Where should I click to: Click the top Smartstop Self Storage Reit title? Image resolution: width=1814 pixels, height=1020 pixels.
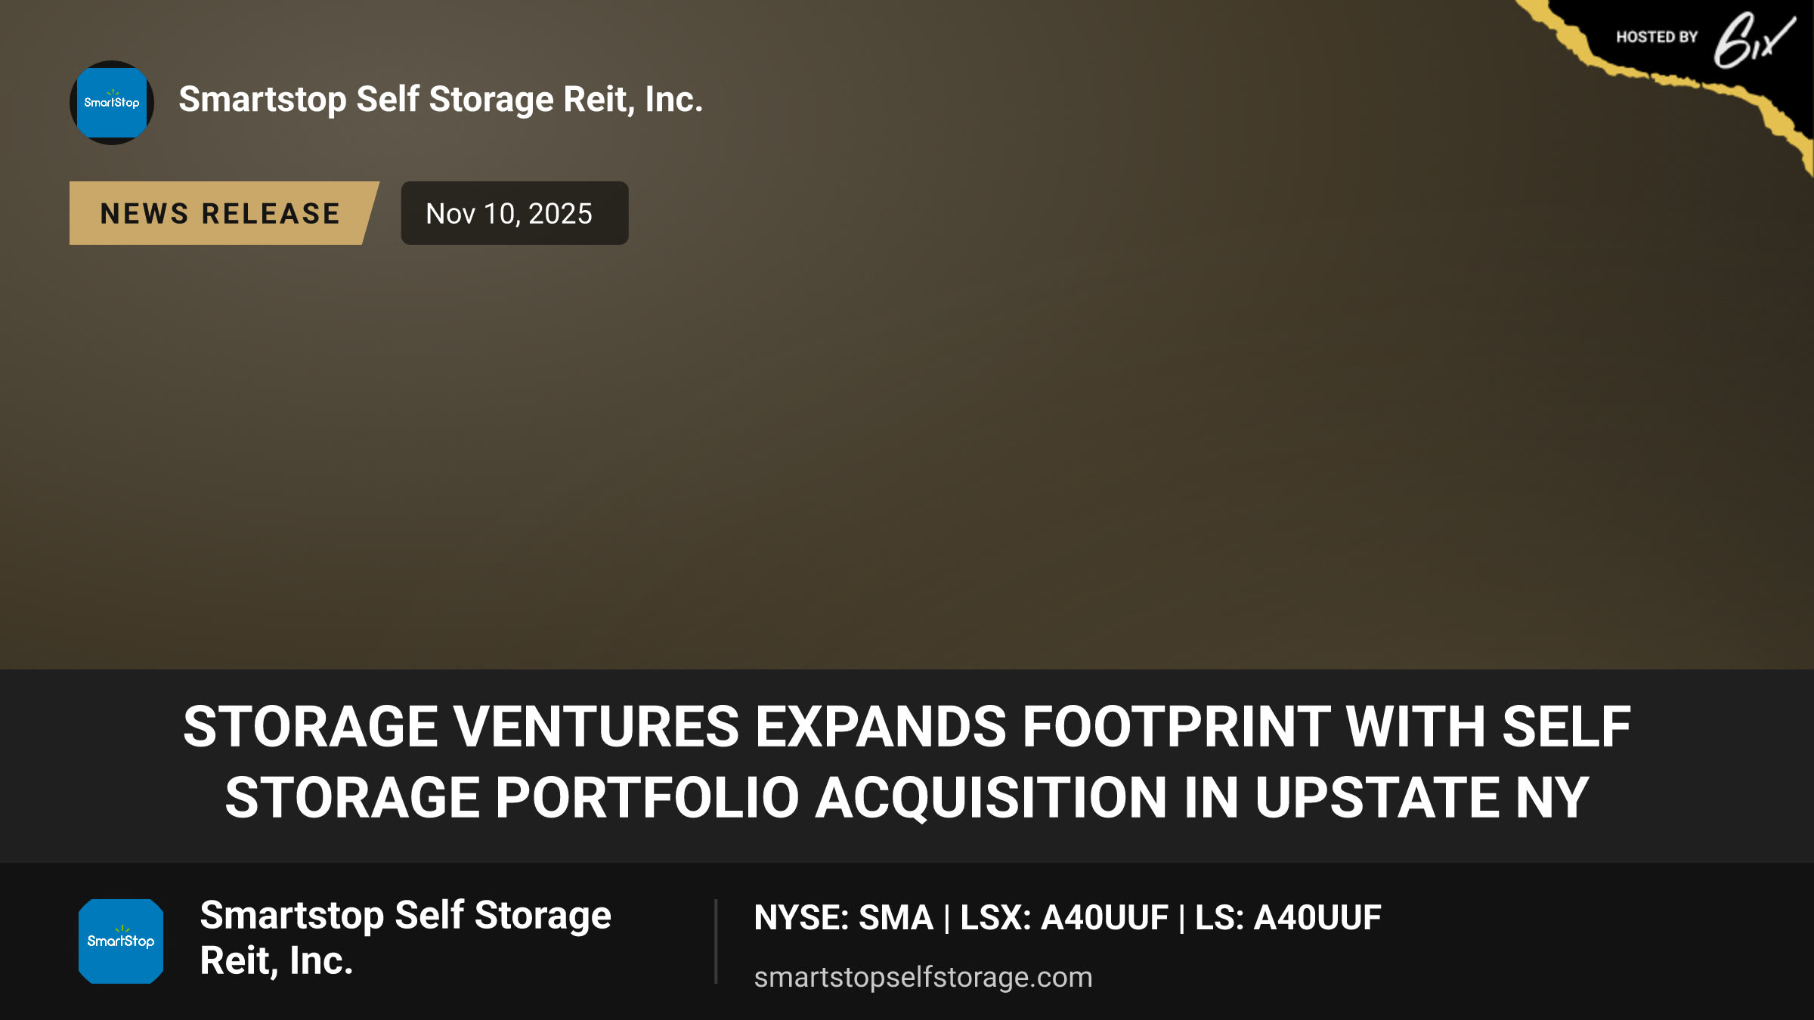pyautogui.click(x=441, y=100)
